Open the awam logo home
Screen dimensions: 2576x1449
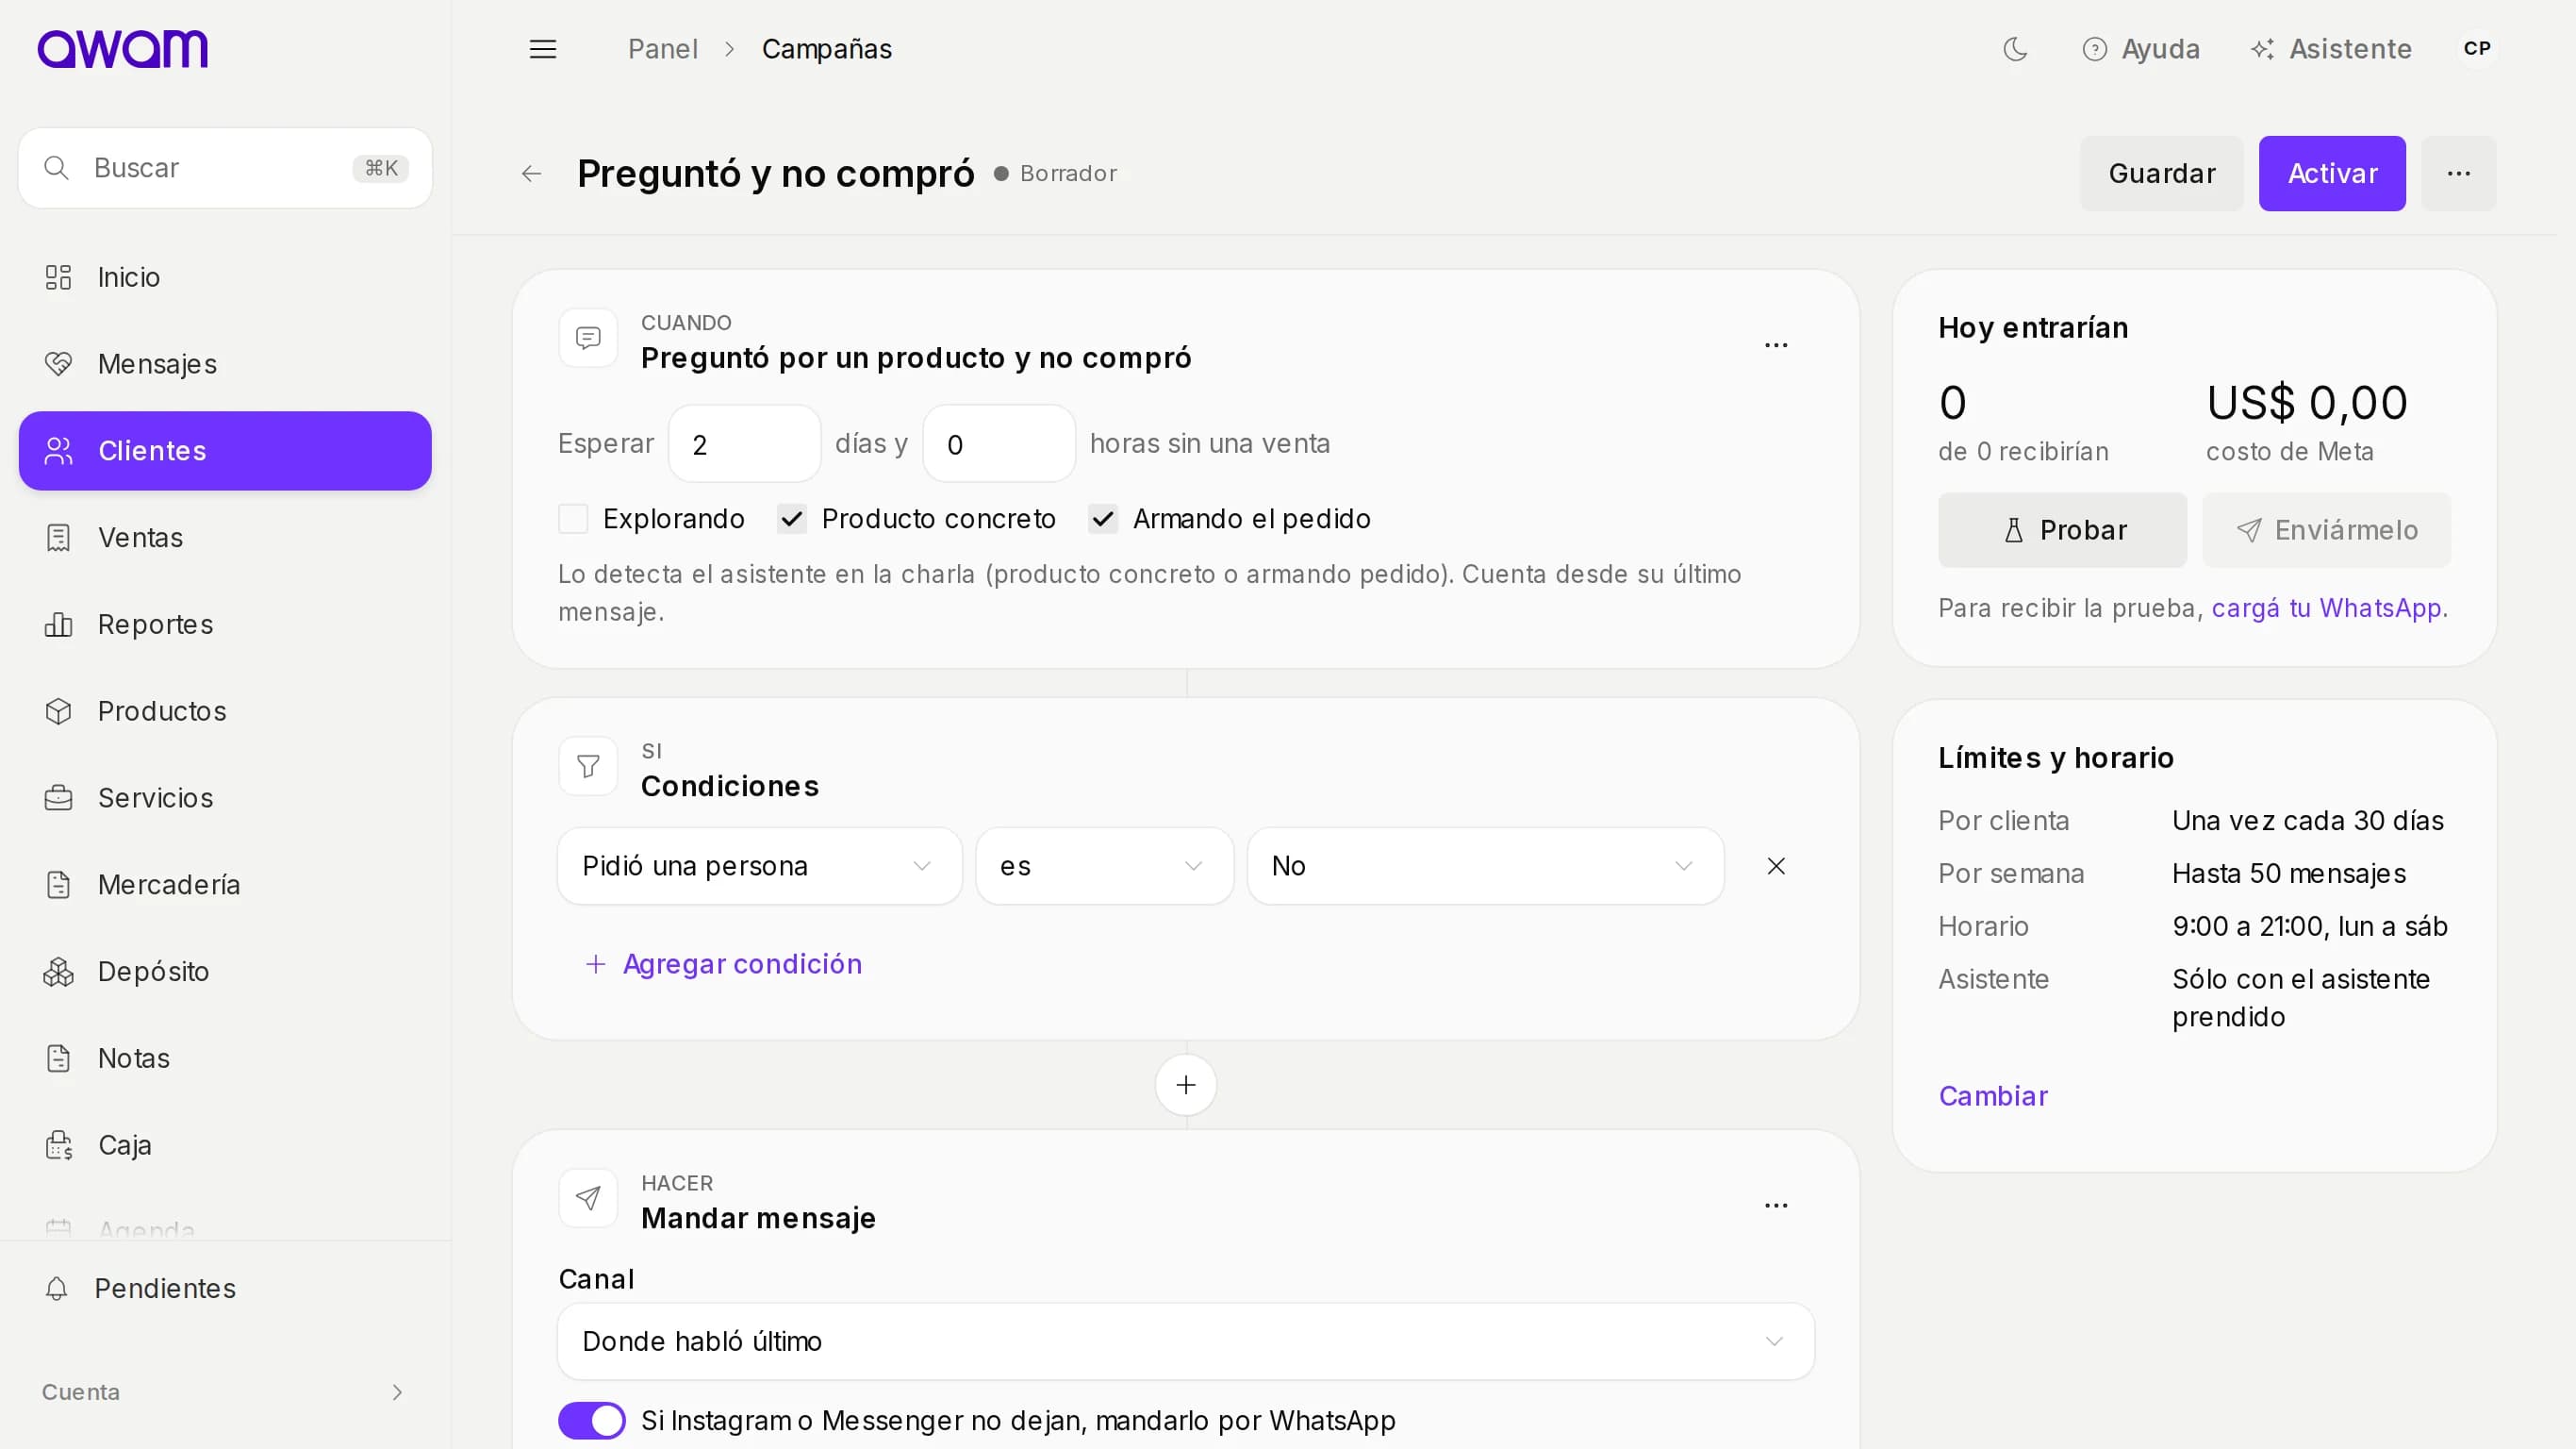coord(123,49)
